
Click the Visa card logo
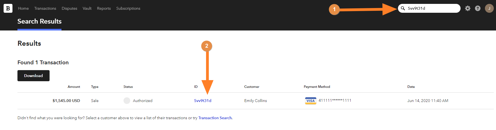[311, 101]
